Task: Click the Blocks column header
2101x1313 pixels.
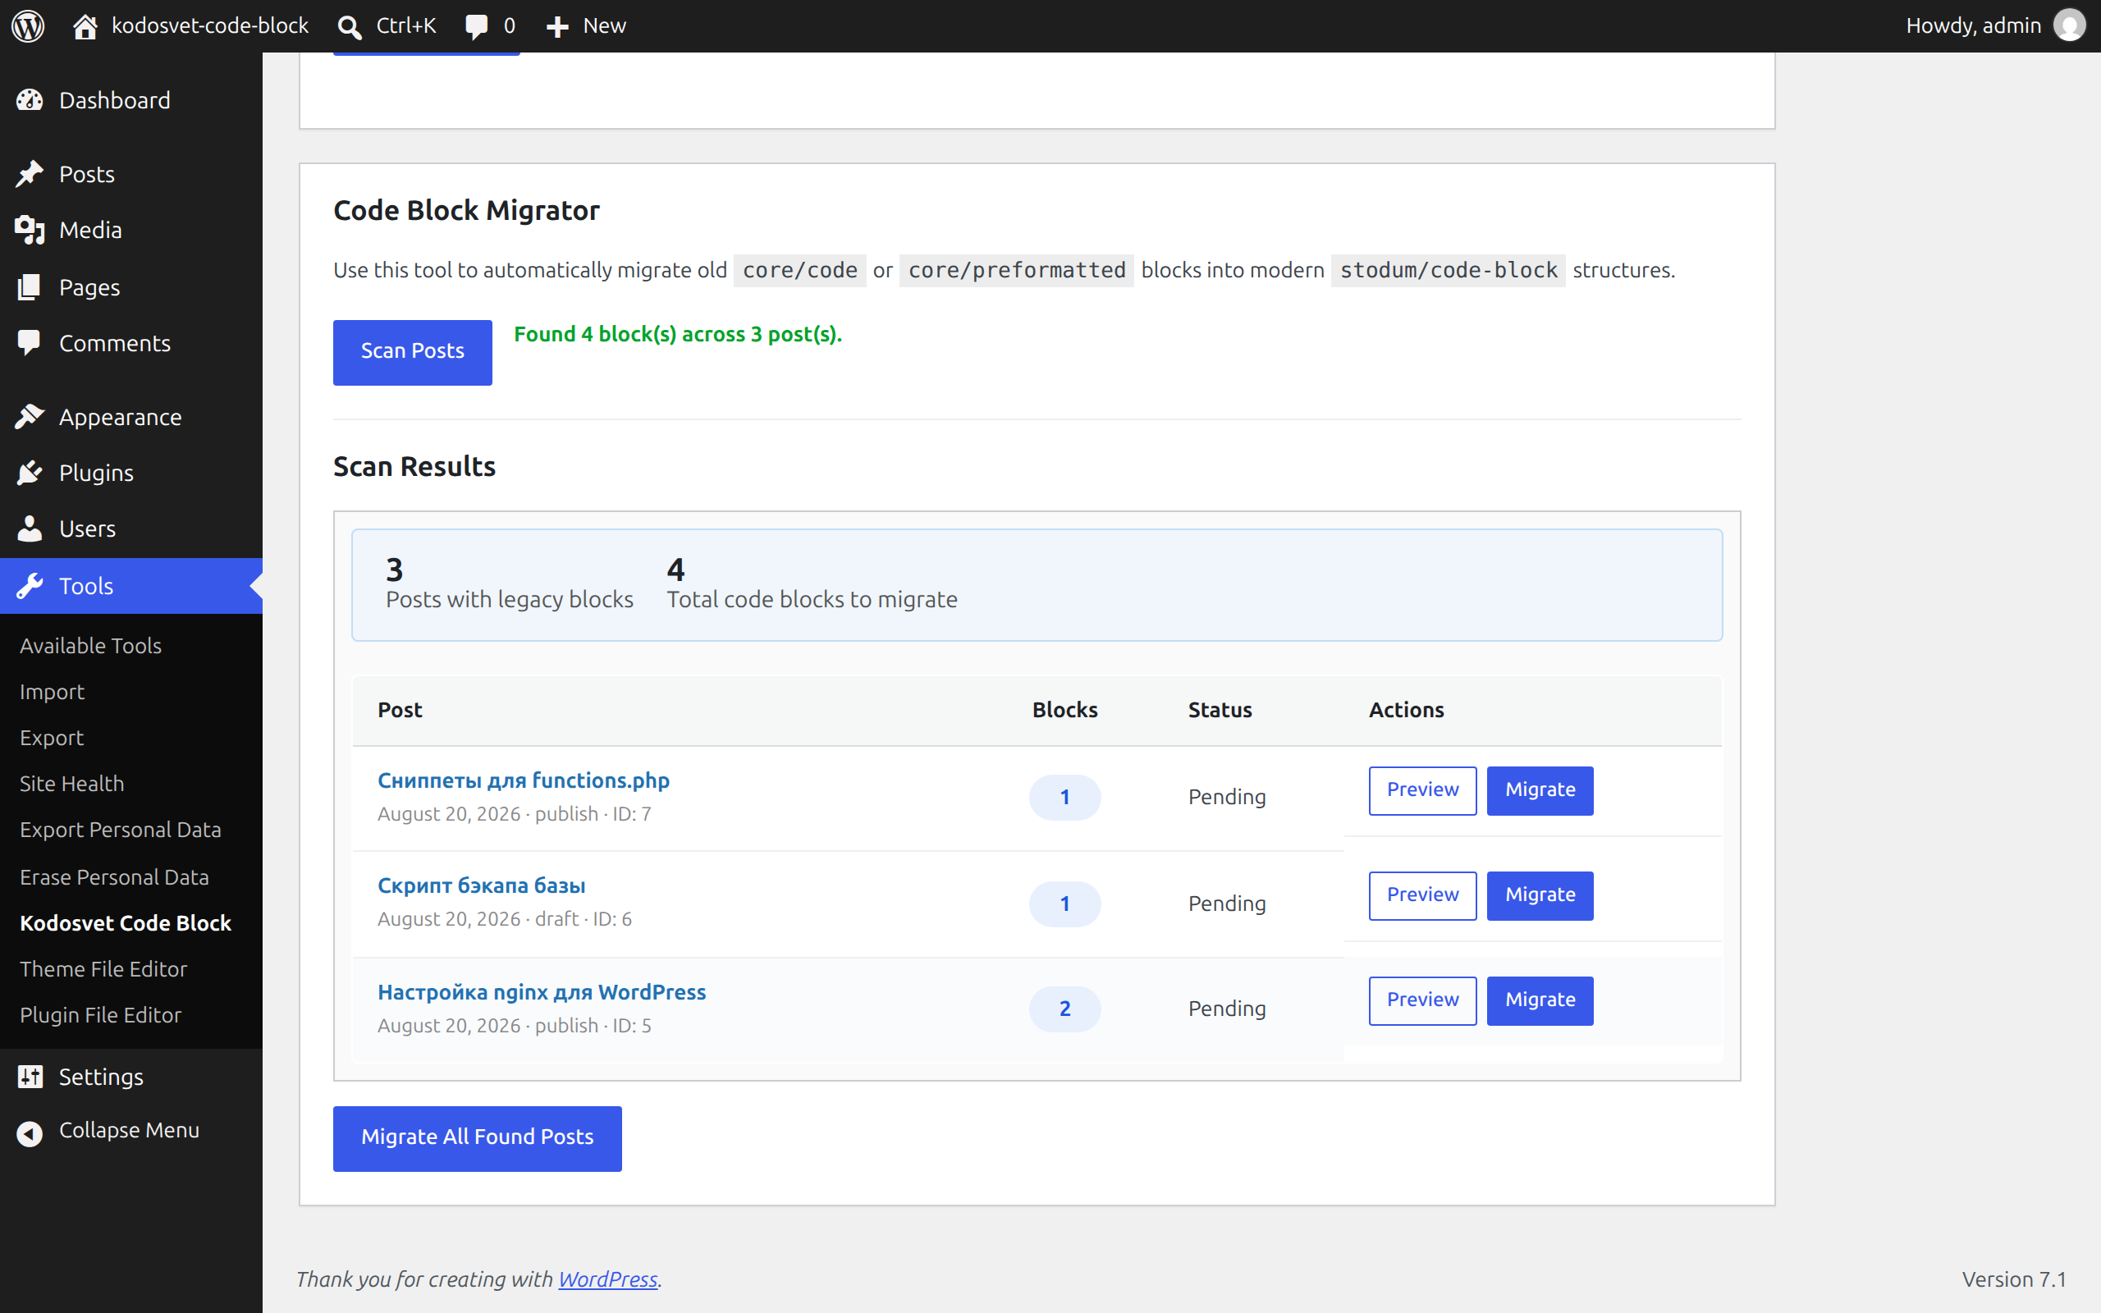Action: [1064, 710]
